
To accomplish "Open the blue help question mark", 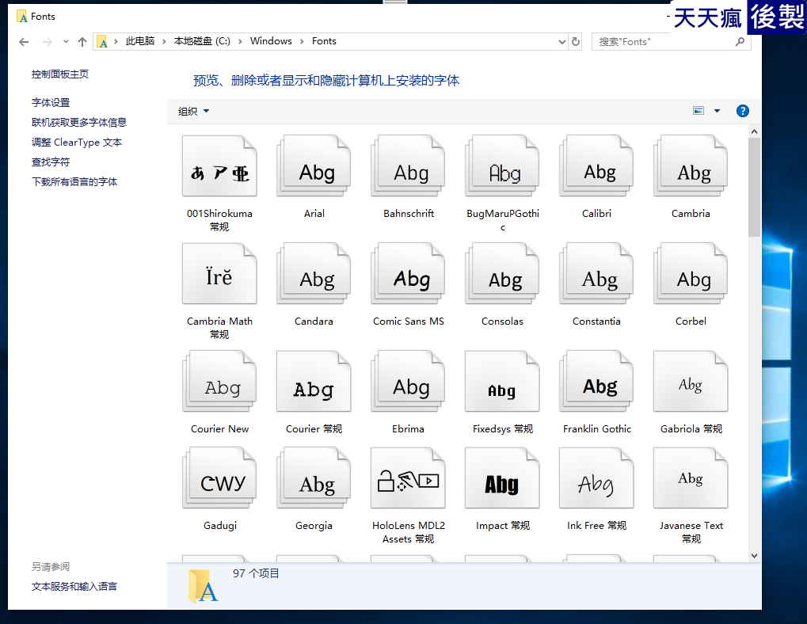I will tap(742, 111).
